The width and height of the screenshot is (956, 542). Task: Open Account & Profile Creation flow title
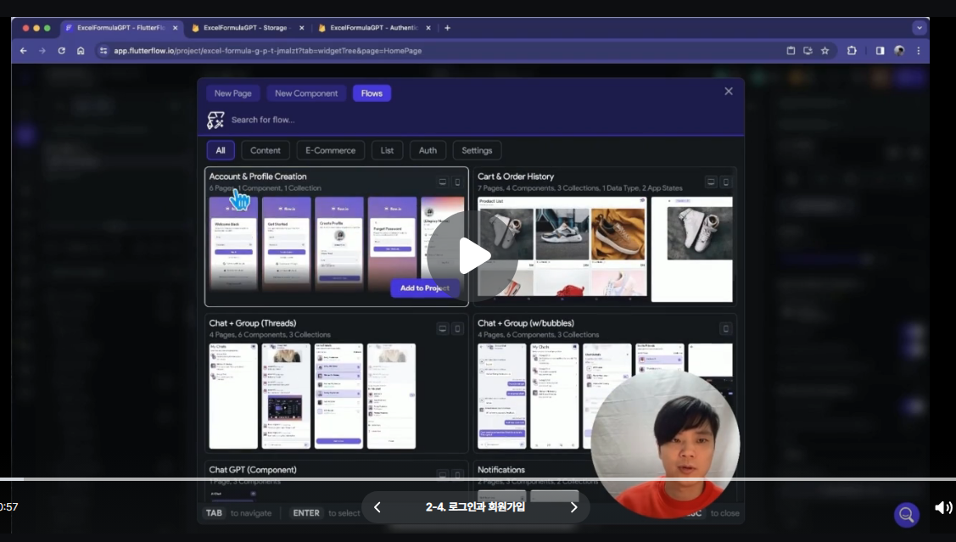coord(258,176)
